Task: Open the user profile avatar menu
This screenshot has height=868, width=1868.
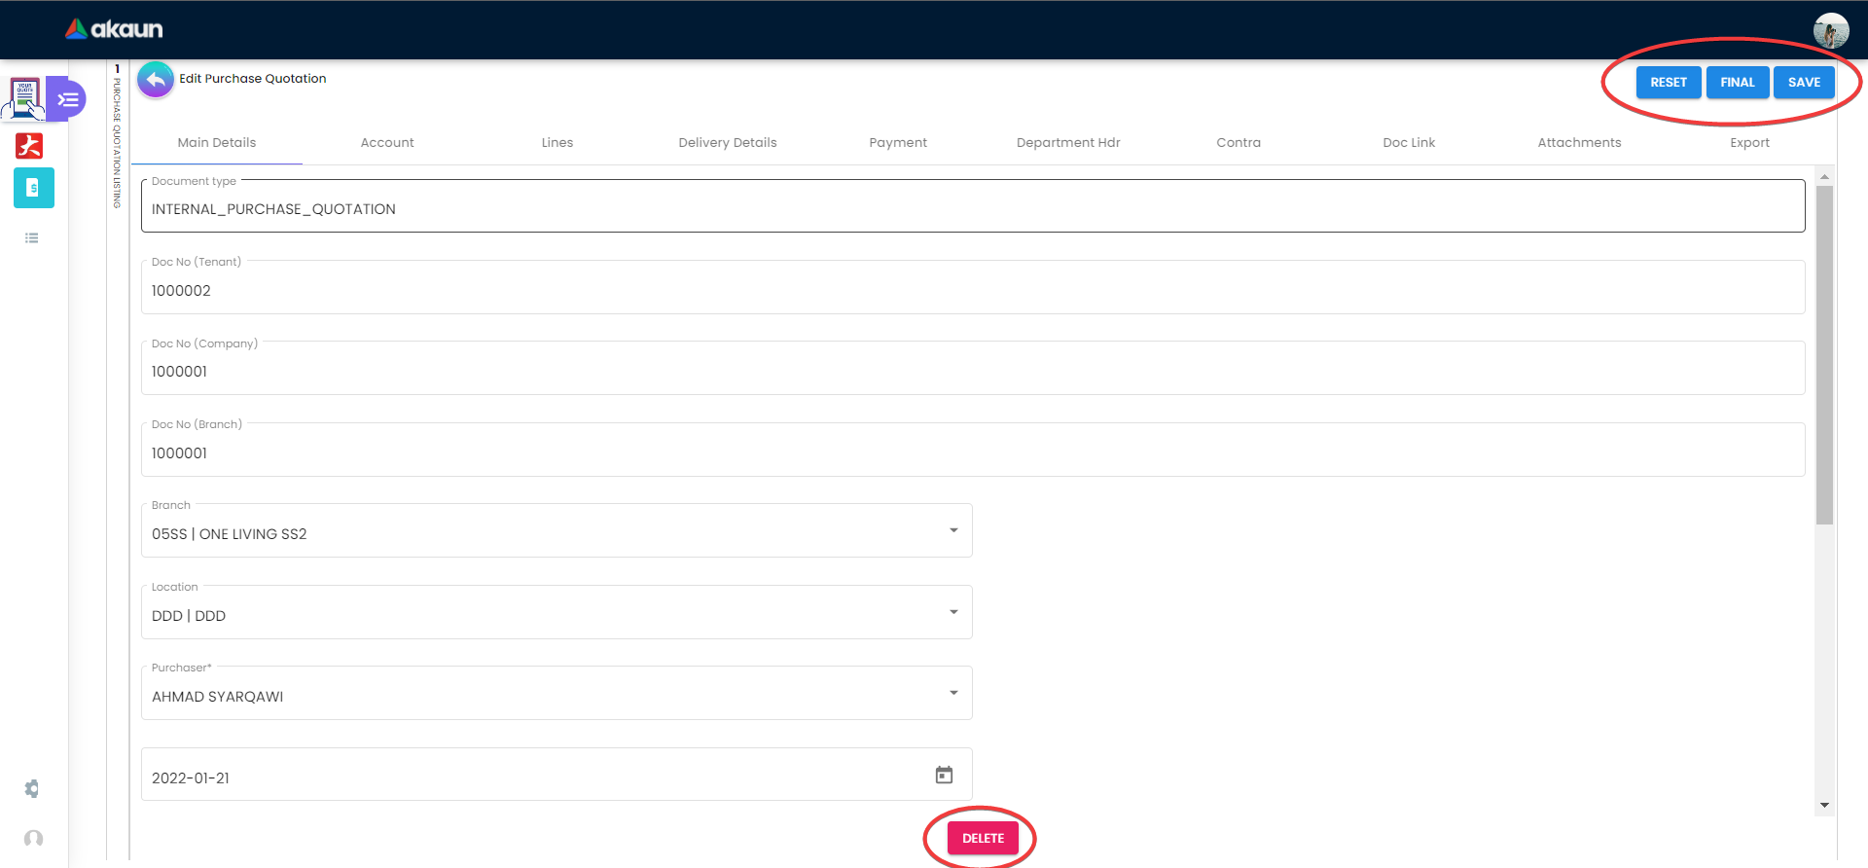Action: [1830, 30]
